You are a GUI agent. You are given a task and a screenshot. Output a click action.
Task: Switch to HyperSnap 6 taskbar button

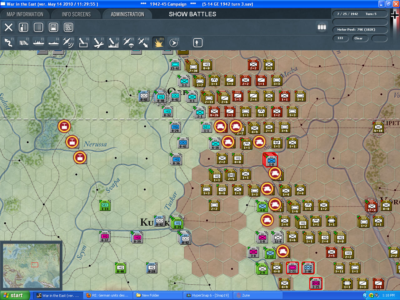pos(208,295)
